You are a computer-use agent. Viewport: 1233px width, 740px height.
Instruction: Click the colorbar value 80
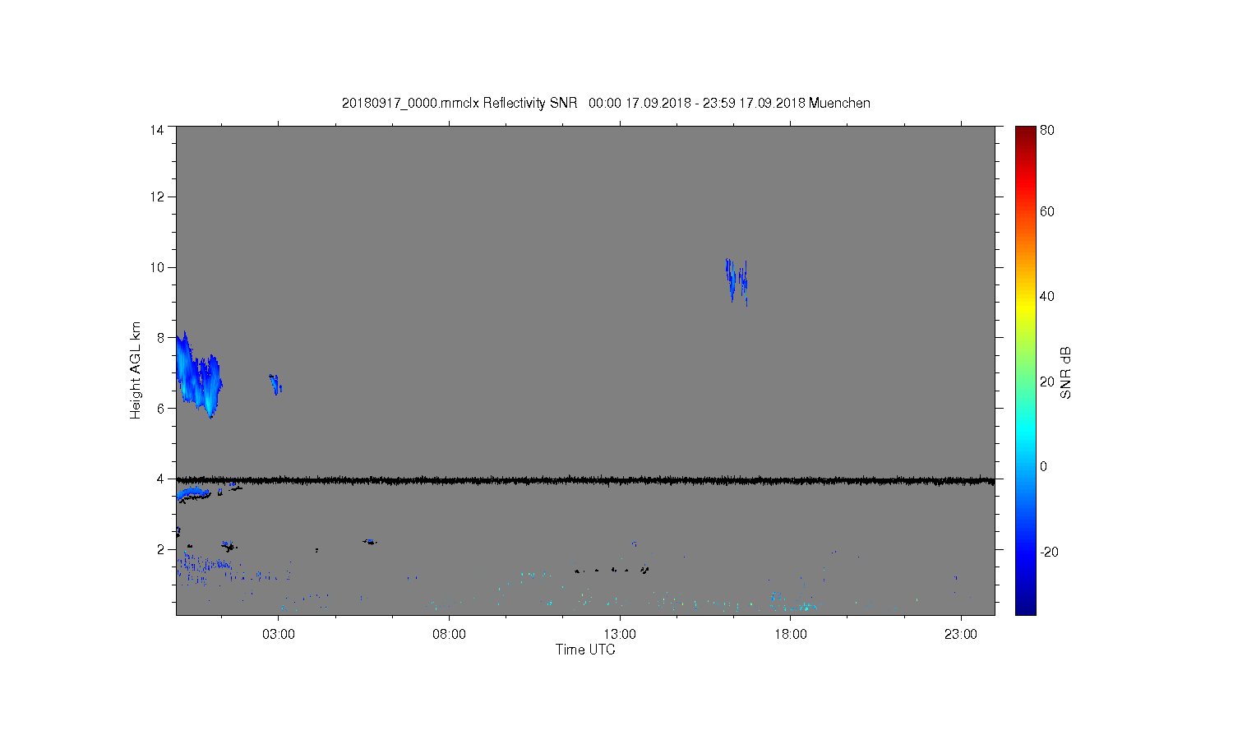[1047, 130]
